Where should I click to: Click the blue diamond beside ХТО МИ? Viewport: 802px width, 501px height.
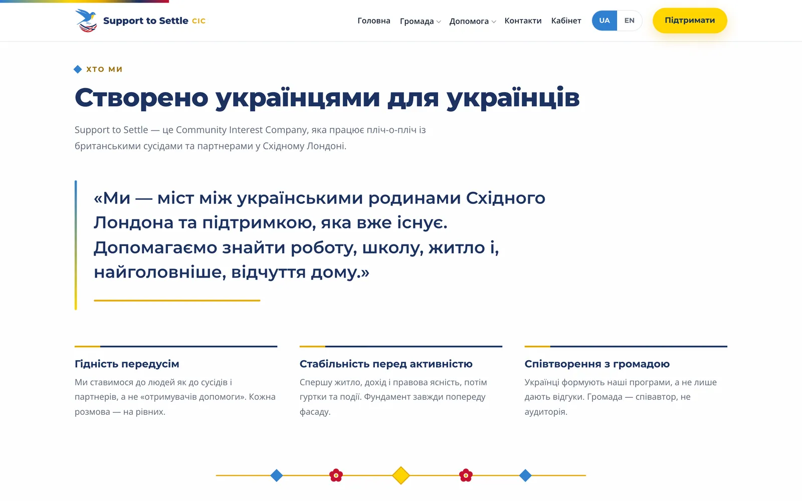coord(78,69)
